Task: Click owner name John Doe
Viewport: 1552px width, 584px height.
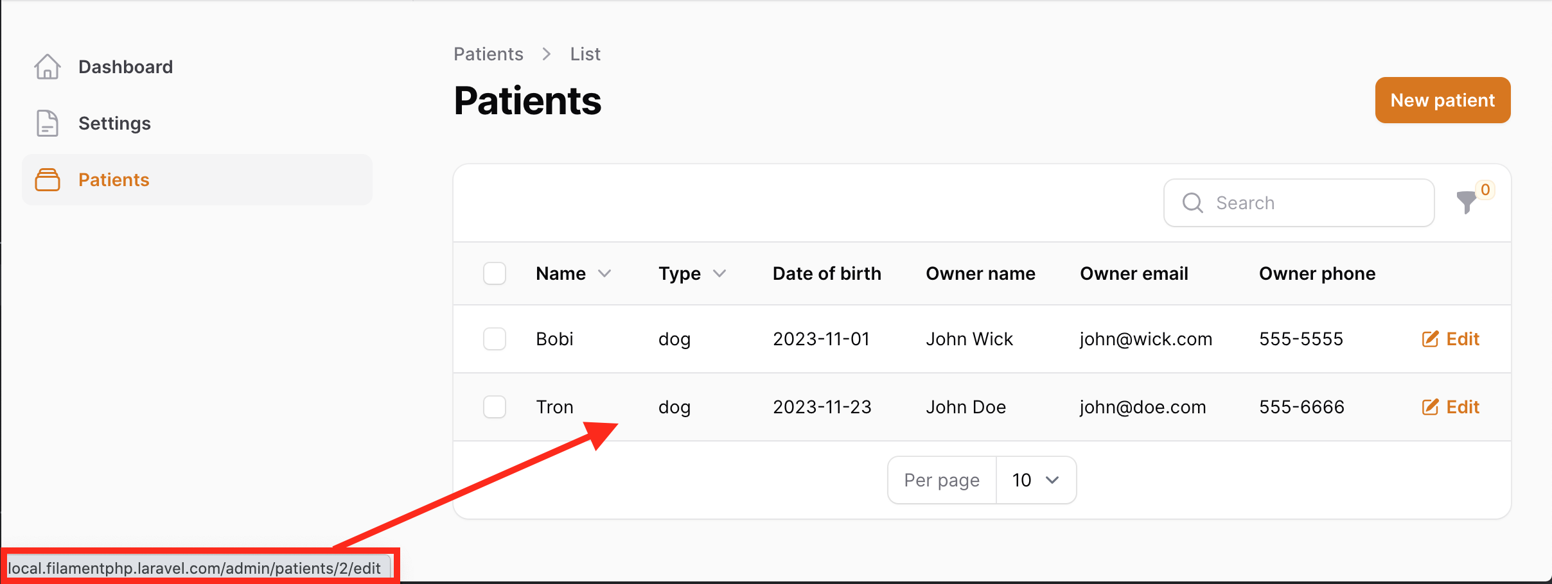Action: click(966, 407)
